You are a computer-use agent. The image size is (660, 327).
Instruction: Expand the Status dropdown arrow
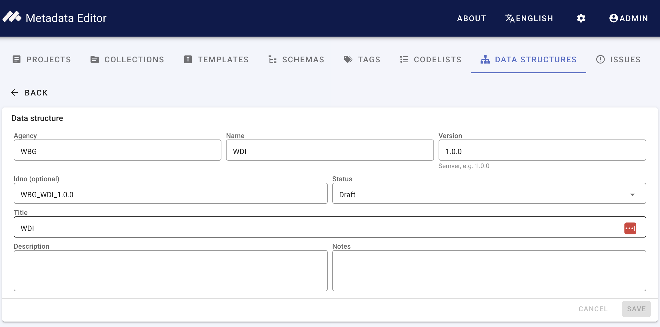pos(633,195)
